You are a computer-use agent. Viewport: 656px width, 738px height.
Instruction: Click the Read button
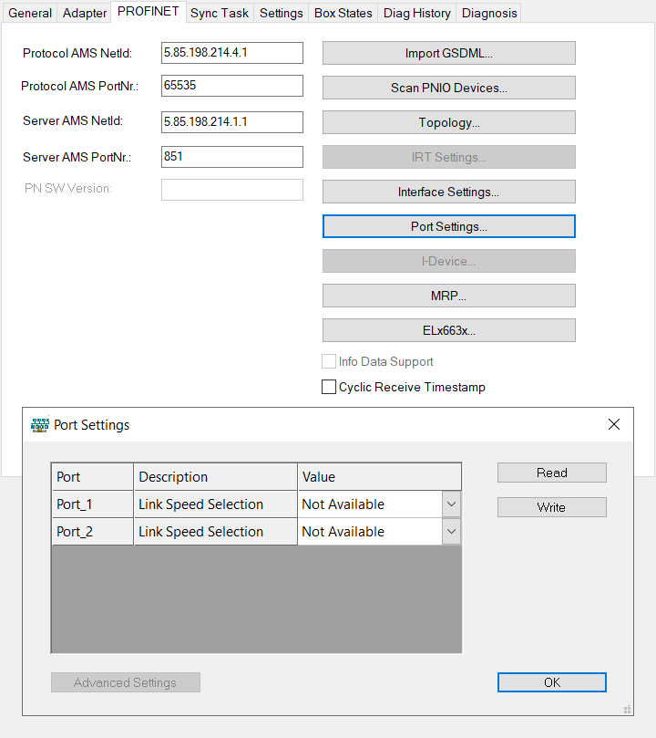[x=552, y=473]
